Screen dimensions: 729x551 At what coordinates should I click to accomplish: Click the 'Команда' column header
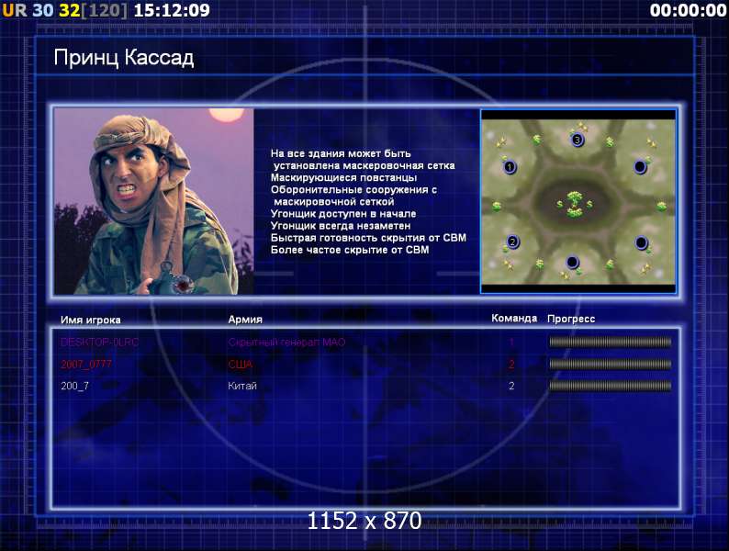click(514, 319)
